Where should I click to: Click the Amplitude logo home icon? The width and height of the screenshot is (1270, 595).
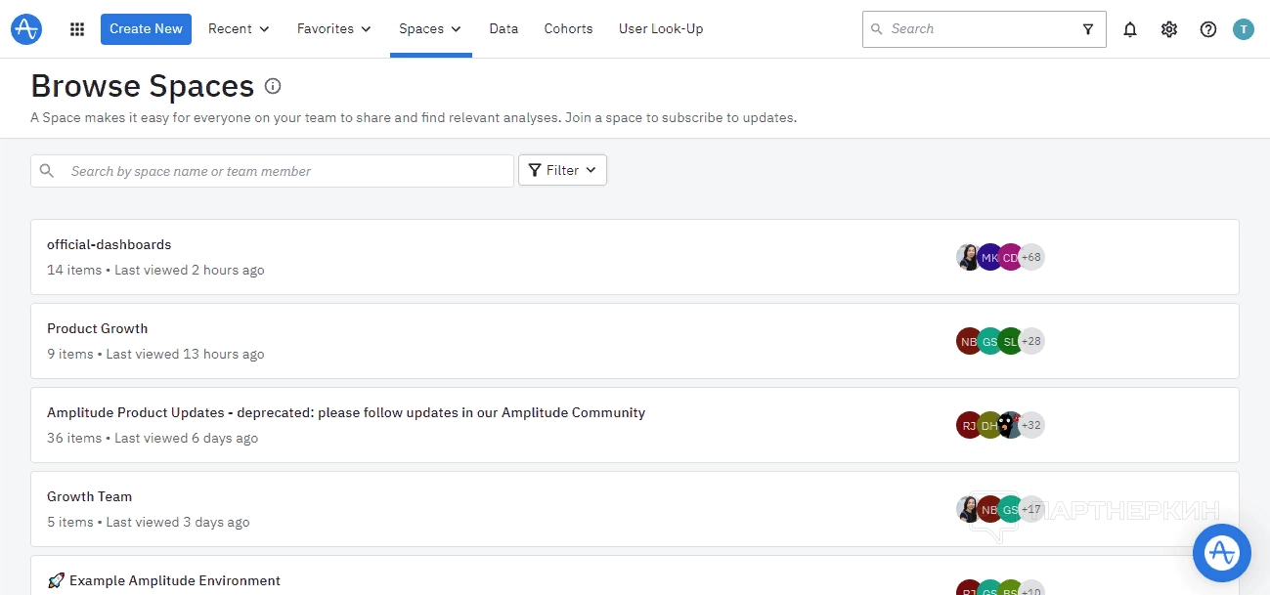[26, 29]
